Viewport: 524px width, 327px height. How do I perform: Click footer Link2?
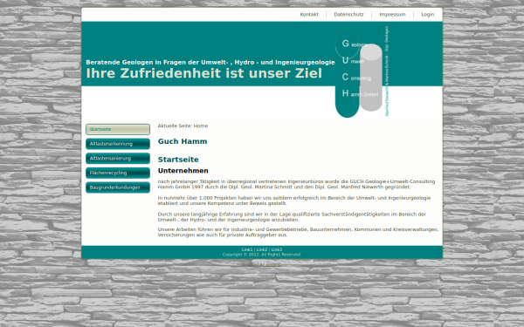pyautogui.click(x=262, y=249)
